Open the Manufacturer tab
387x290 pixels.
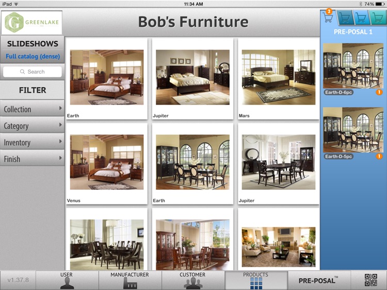[130, 280]
